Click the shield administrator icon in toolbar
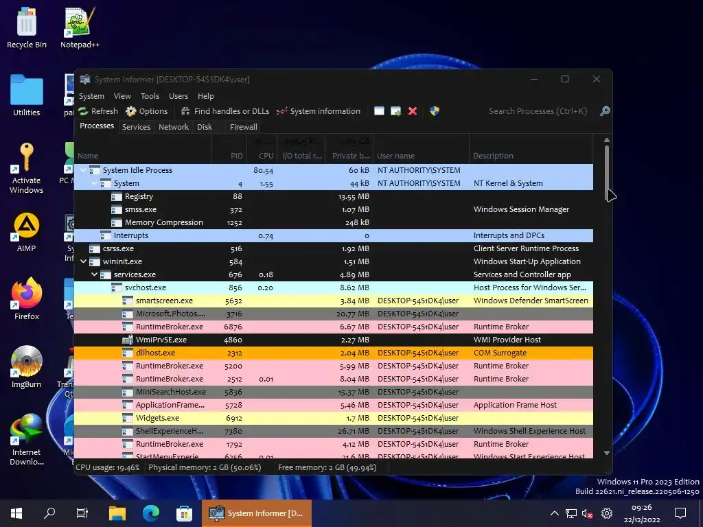 pos(435,111)
